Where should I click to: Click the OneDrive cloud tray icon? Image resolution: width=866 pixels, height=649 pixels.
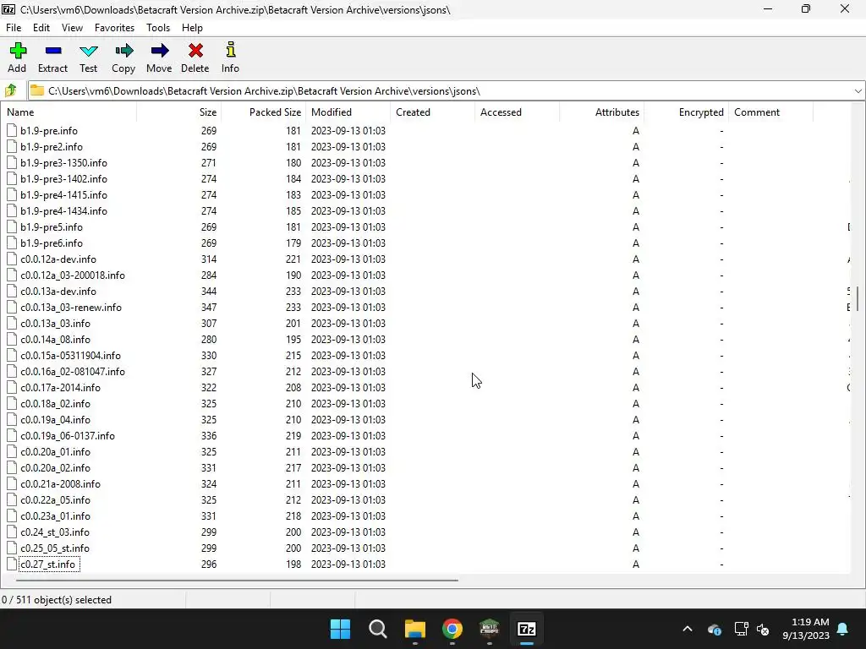point(714,629)
